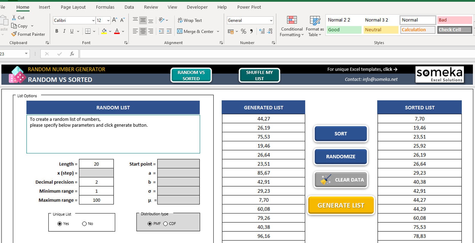Open Alignment dialog launcher
Image resolution: width=475 pixels, height=243 pixels.
(221, 43)
